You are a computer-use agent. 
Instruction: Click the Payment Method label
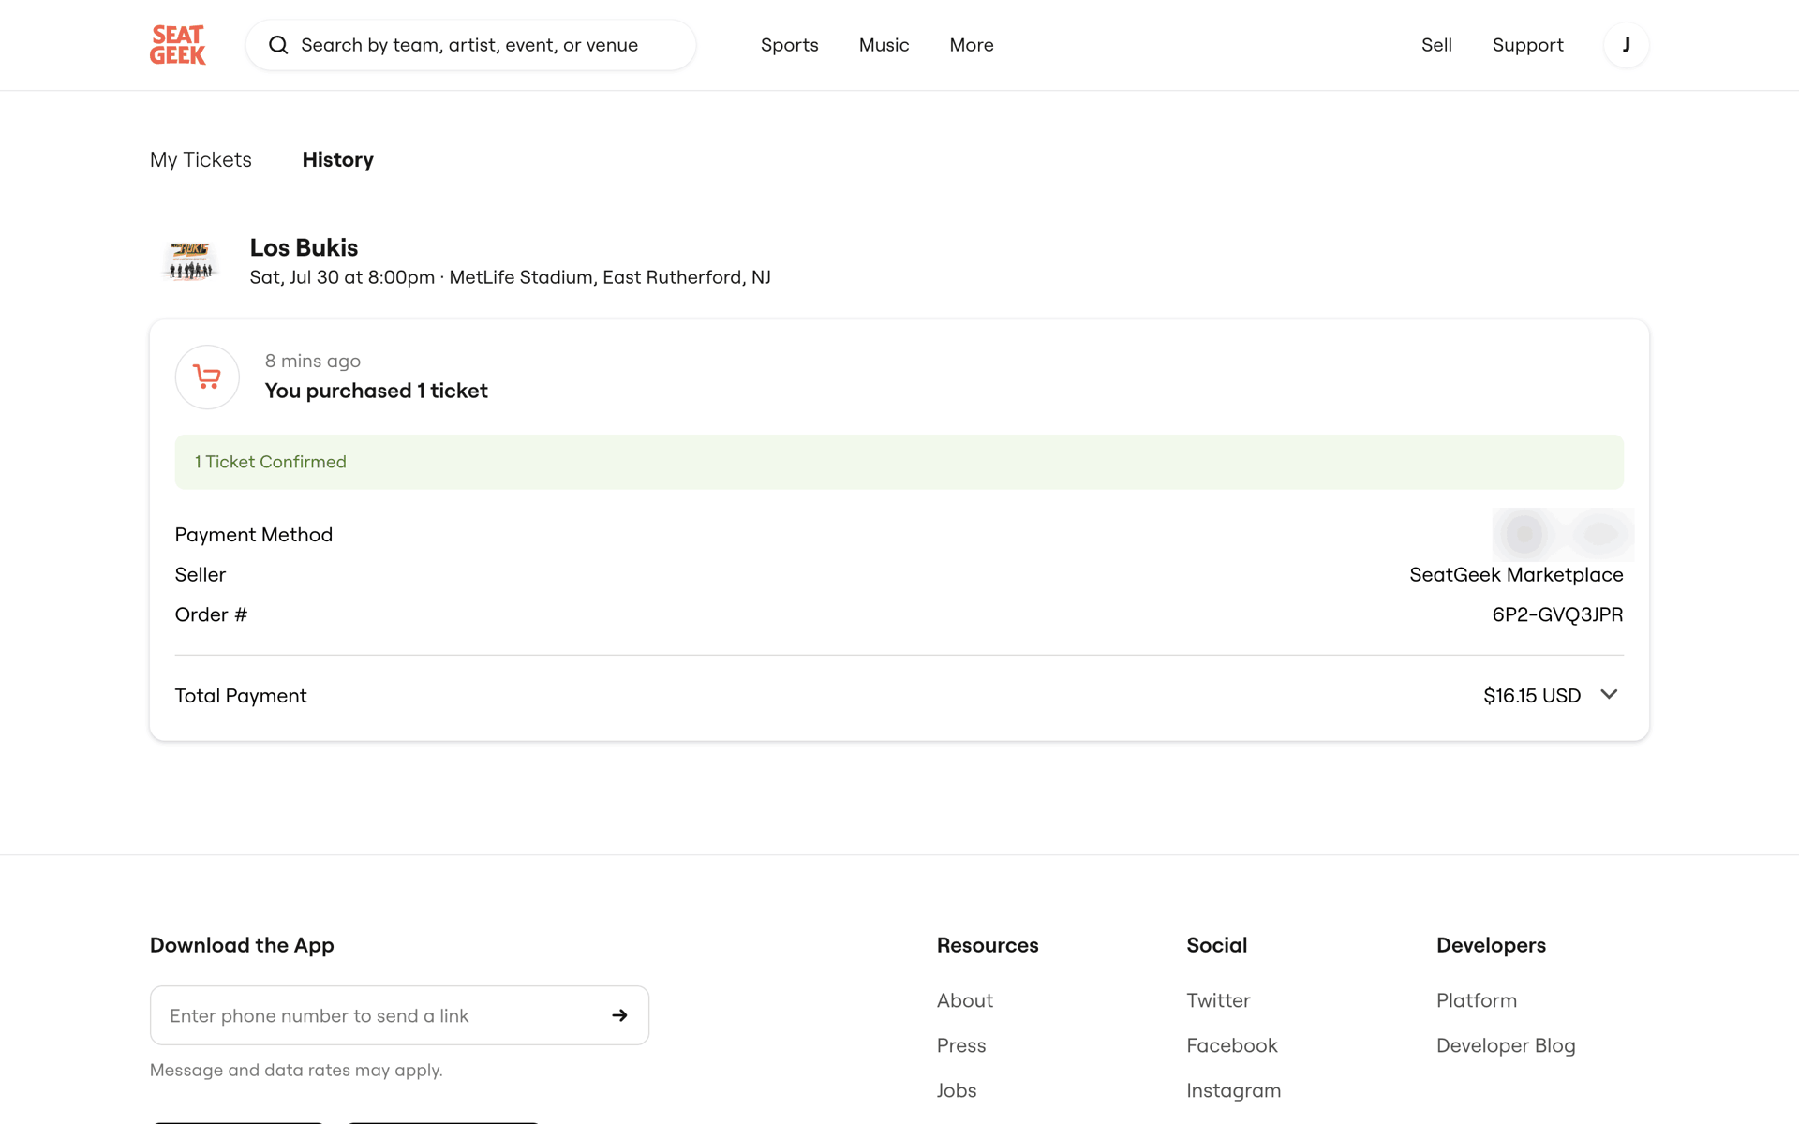tap(253, 534)
